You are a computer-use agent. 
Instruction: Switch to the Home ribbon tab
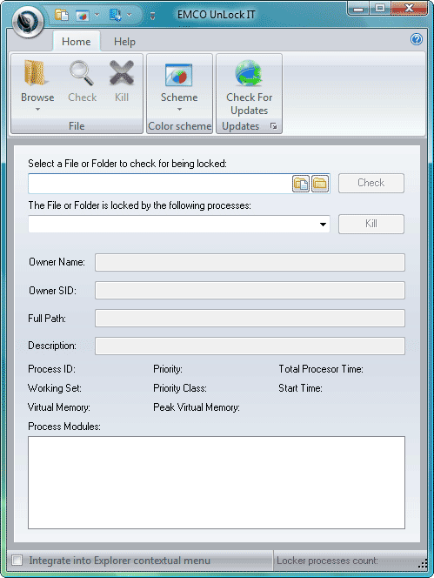(77, 42)
